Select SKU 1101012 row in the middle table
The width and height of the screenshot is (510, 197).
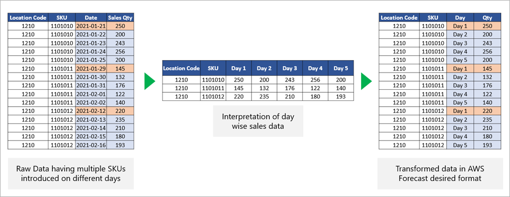pos(258,97)
